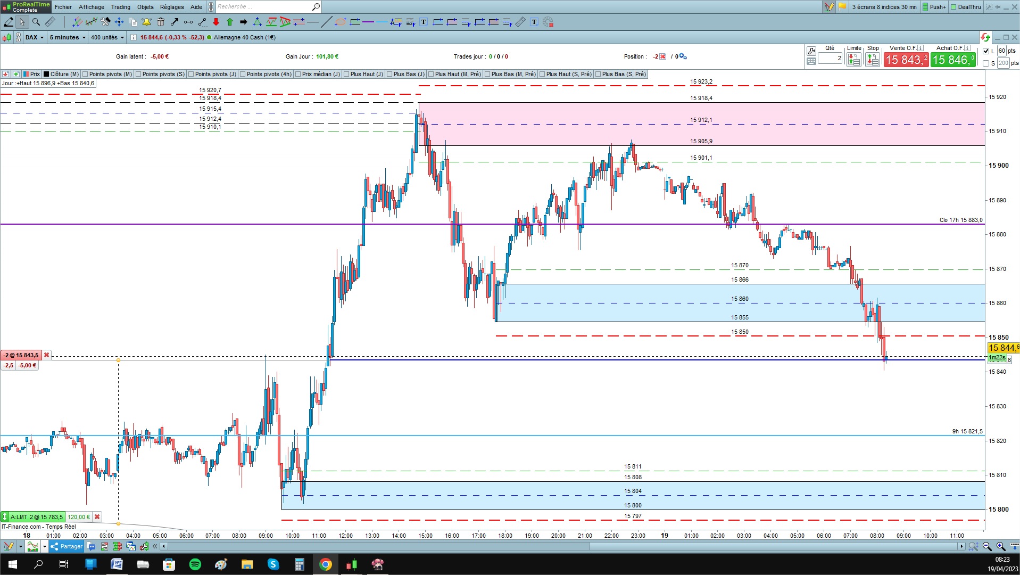Expand the 400 unités dropdown
Viewport: 1020px width, 575px height.
click(x=107, y=37)
